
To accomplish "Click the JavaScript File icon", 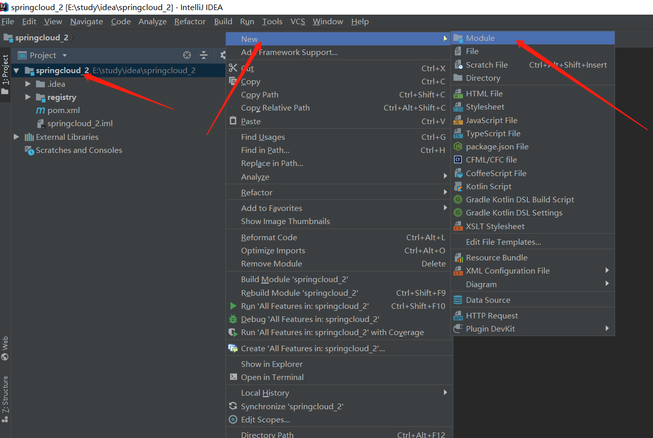I will click(458, 120).
